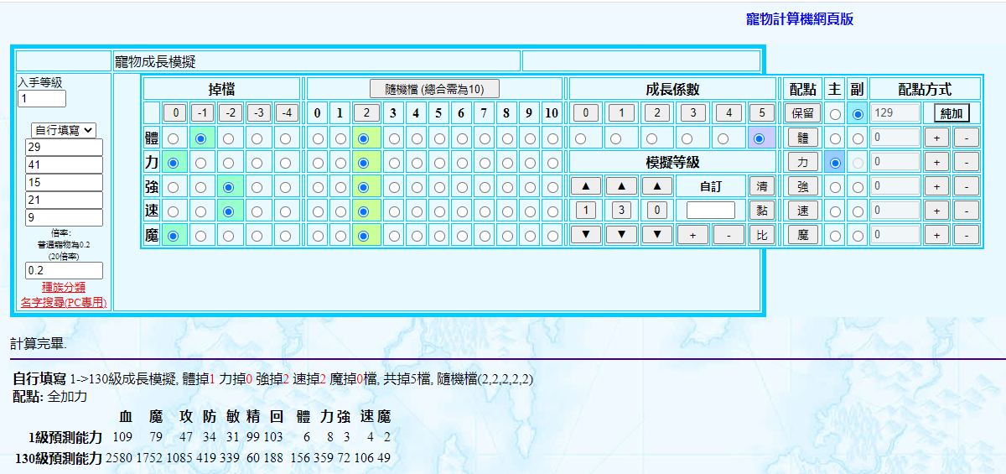
Task: Click the 隨機檔 (總合需為10) button
Action: 435,89
